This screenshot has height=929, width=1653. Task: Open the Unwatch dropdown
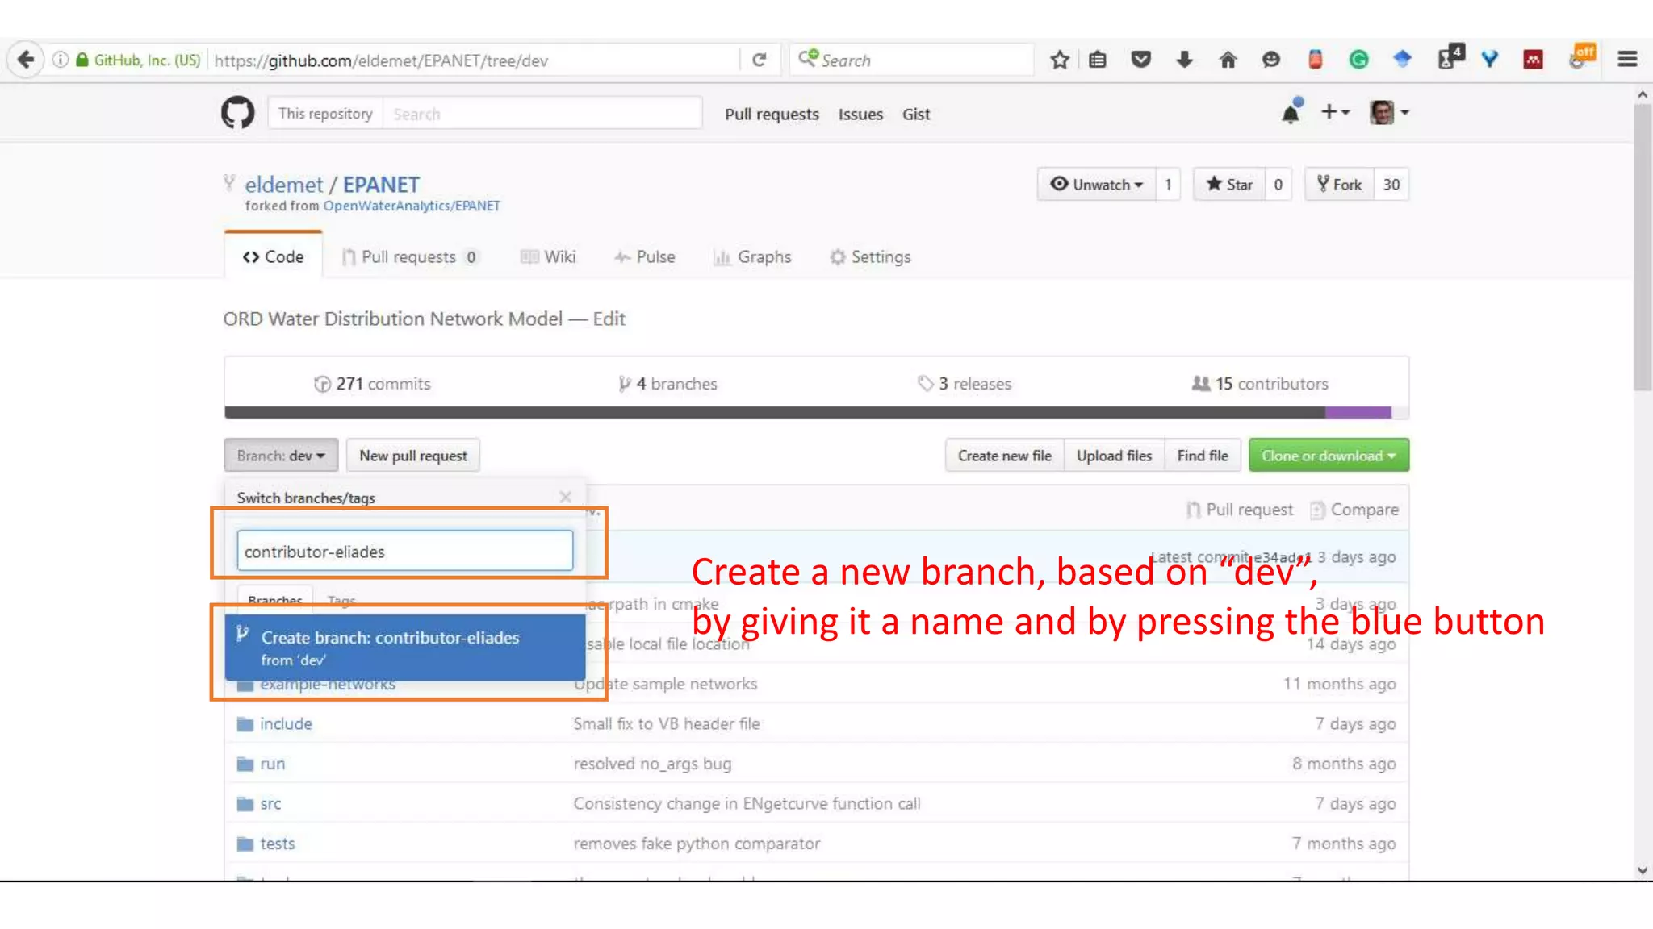pos(1096,184)
